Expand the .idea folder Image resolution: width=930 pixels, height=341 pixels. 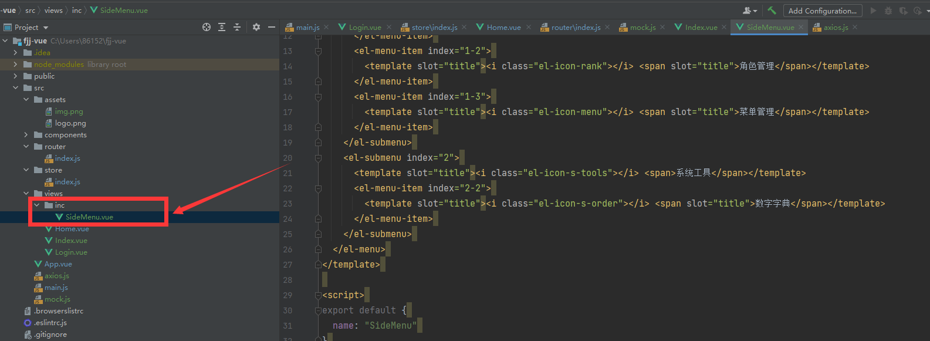16,53
